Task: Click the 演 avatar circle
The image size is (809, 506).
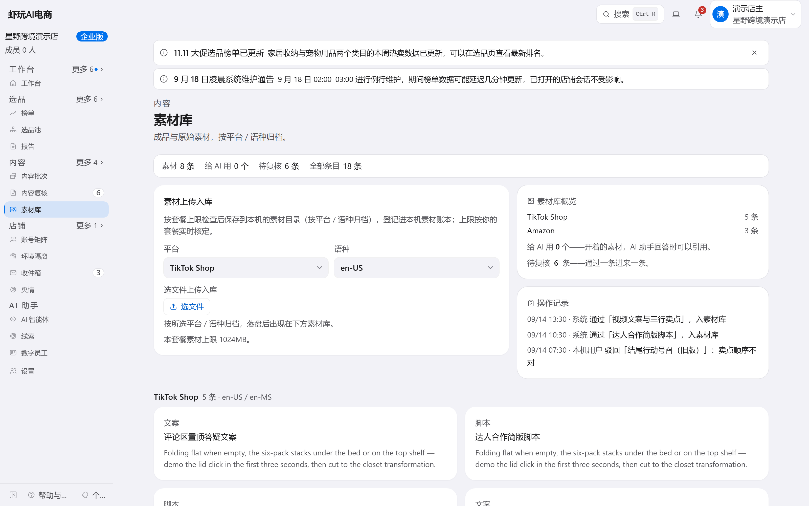Action: pyautogui.click(x=721, y=14)
